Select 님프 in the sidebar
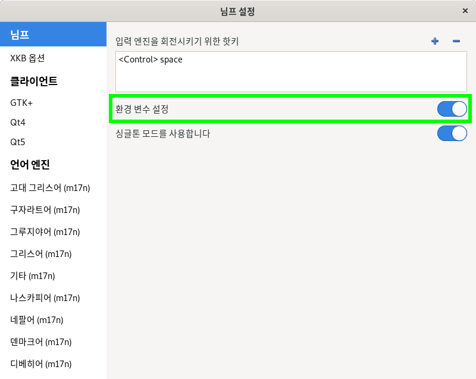476x379 pixels. 53,35
